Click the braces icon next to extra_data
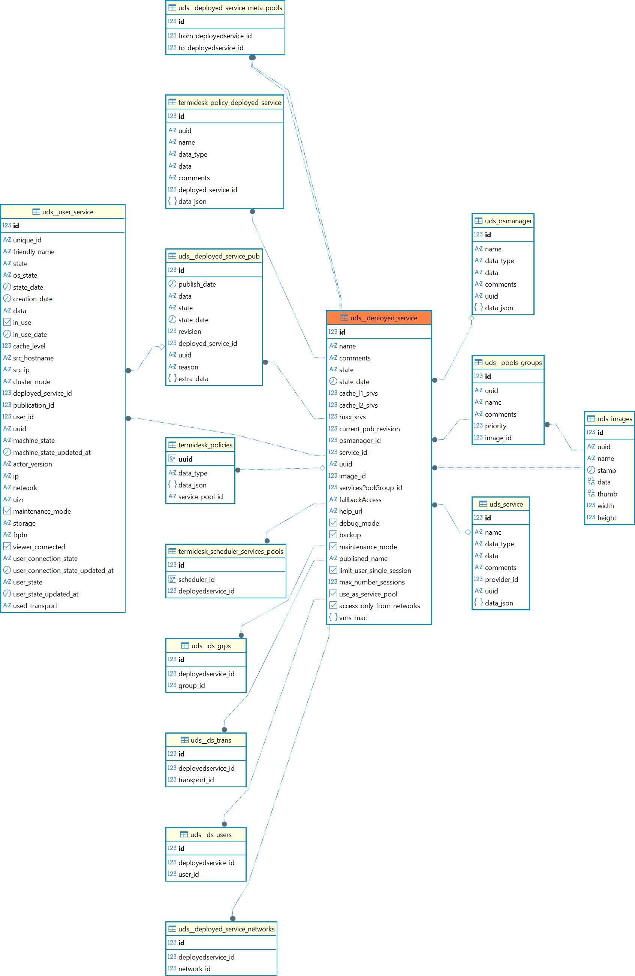Image resolution: width=635 pixels, height=976 pixels. click(172, 378)
